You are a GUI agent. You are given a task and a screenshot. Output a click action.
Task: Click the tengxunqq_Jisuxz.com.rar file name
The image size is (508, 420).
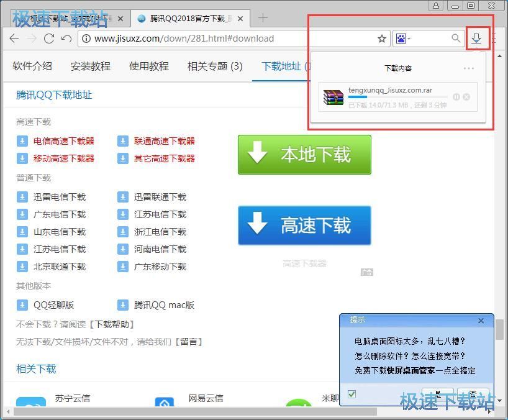tap(390, 90)
